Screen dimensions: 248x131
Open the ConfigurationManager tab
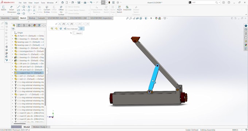(24, 25)
